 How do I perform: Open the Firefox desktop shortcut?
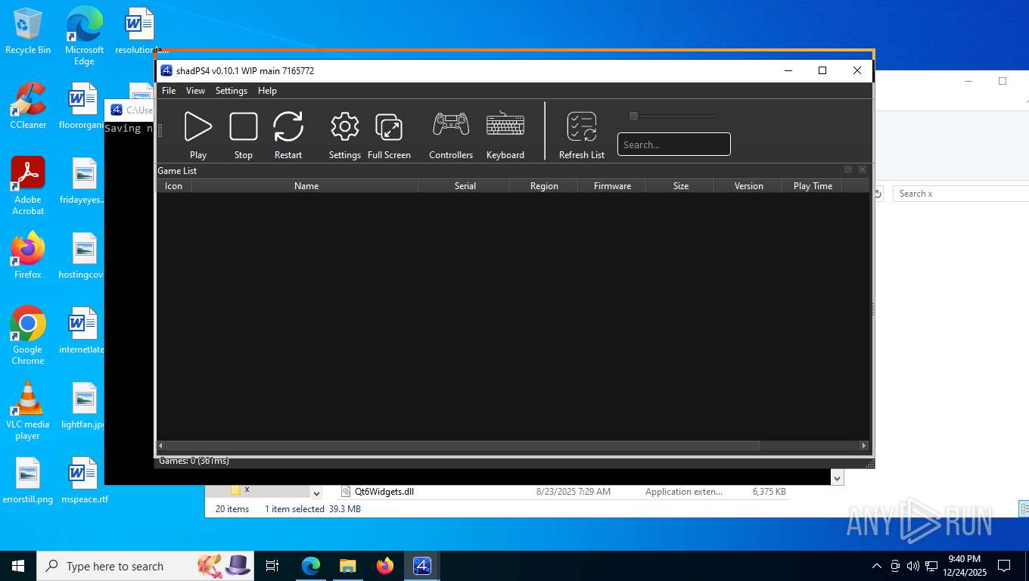(28, 256)
